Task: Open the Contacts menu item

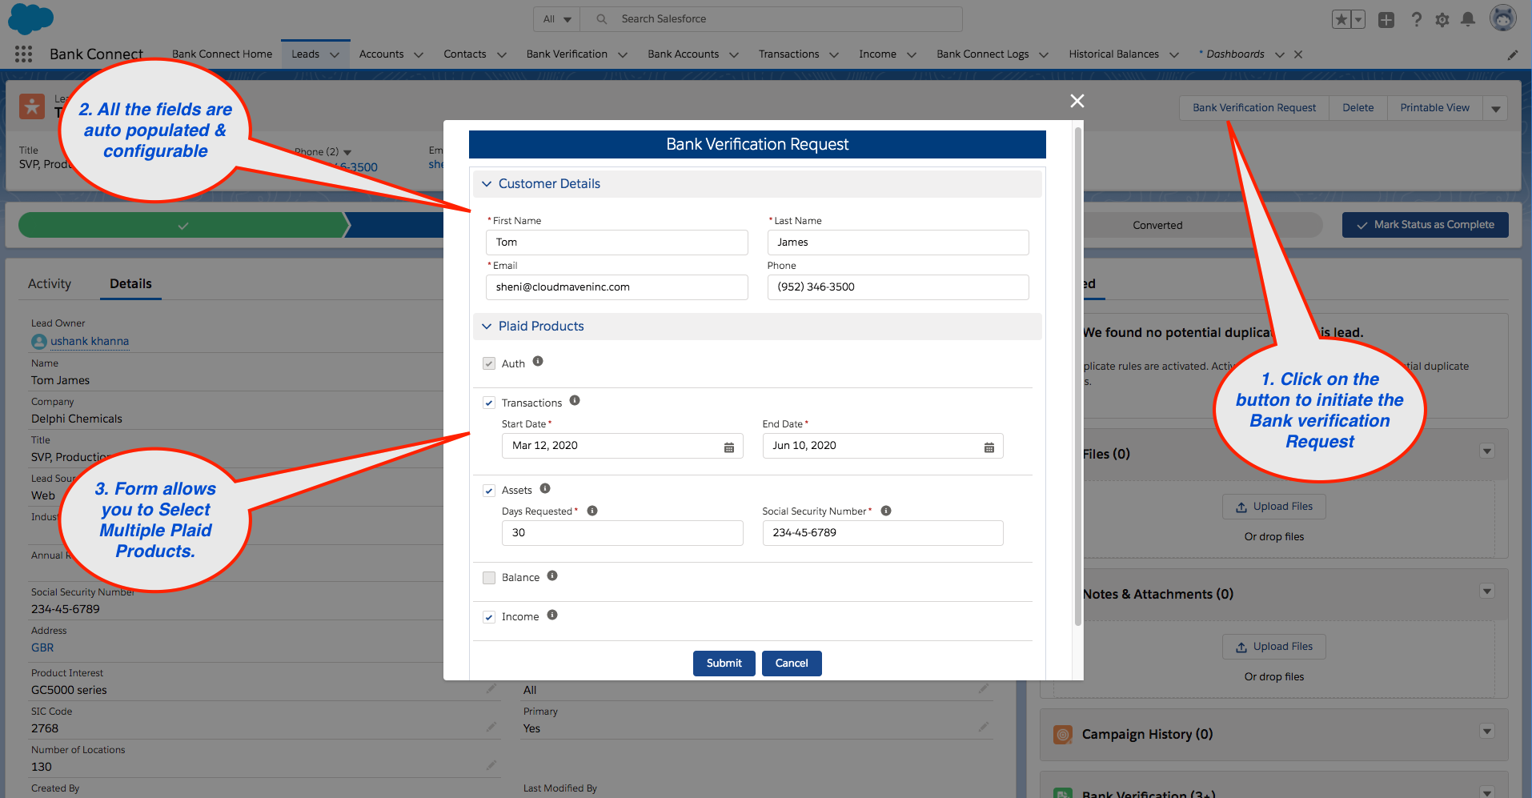Action: pyautogui.click(x=464, y=54)
